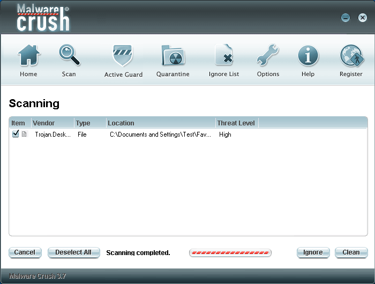Minimize the Malware Crush window

point(346,18)
